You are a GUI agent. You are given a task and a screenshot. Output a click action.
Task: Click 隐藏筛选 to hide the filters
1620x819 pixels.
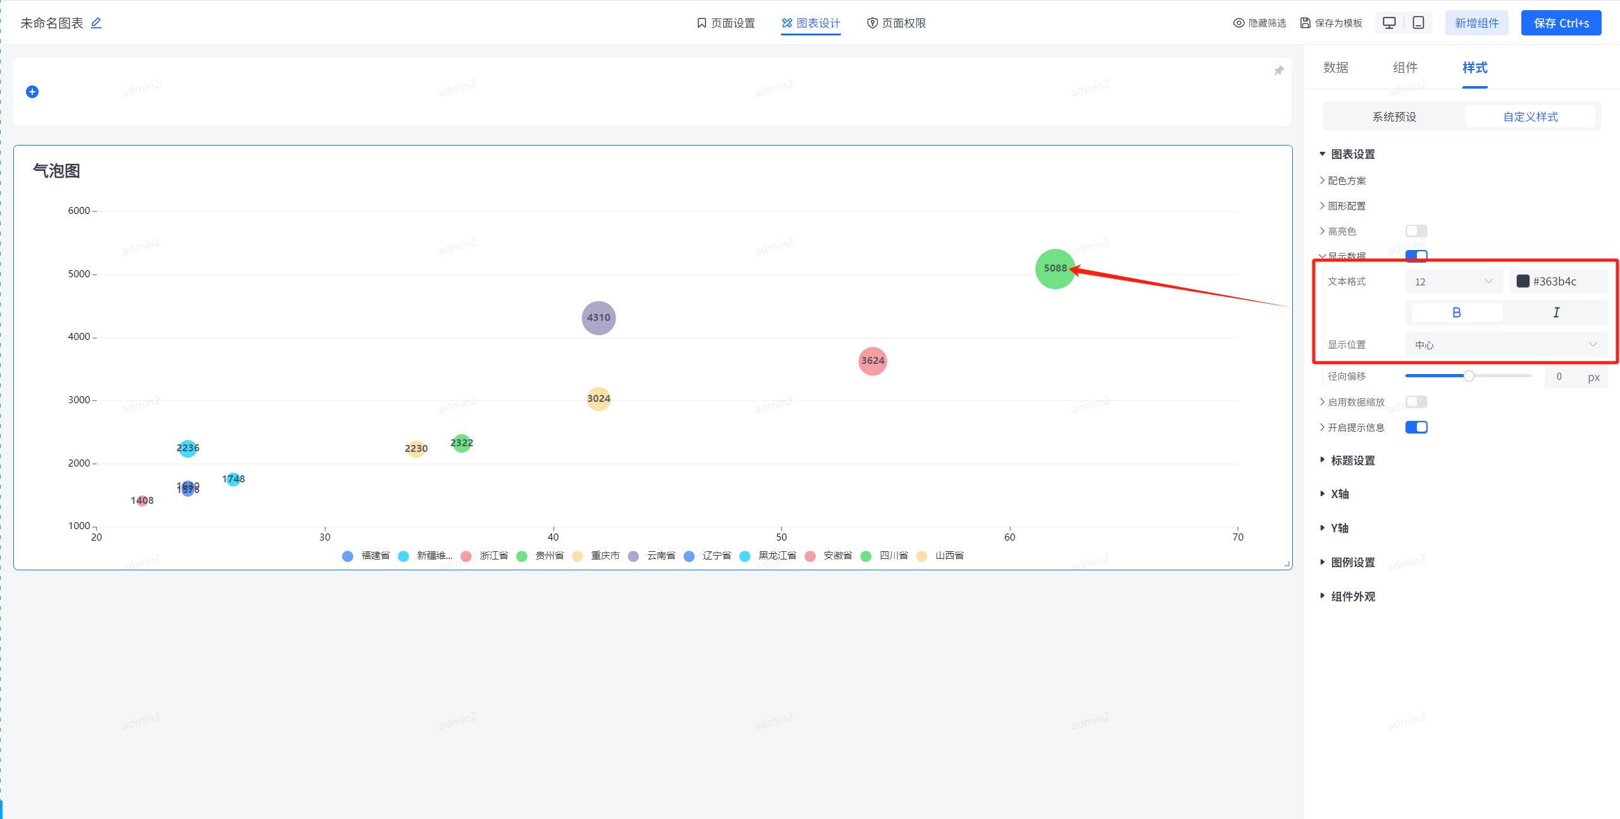[x=1259, y=23]
